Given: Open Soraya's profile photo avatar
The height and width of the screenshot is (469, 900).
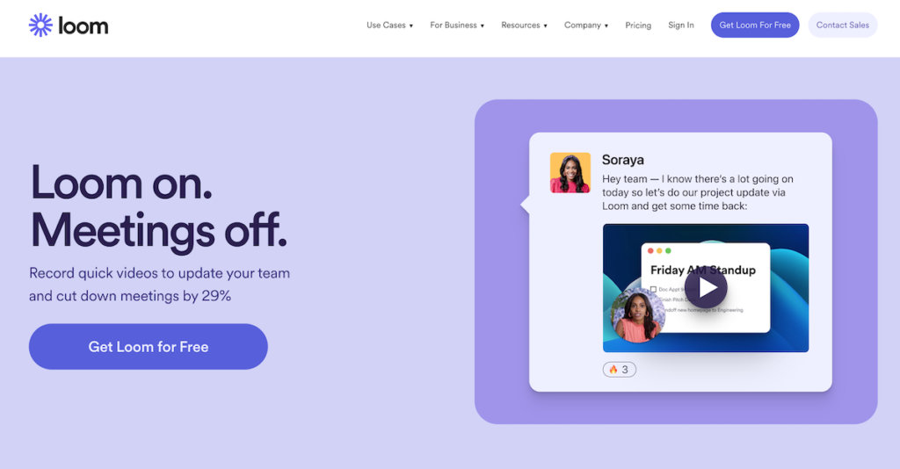Looking at the screenshot, I should (x=570, y=172).
